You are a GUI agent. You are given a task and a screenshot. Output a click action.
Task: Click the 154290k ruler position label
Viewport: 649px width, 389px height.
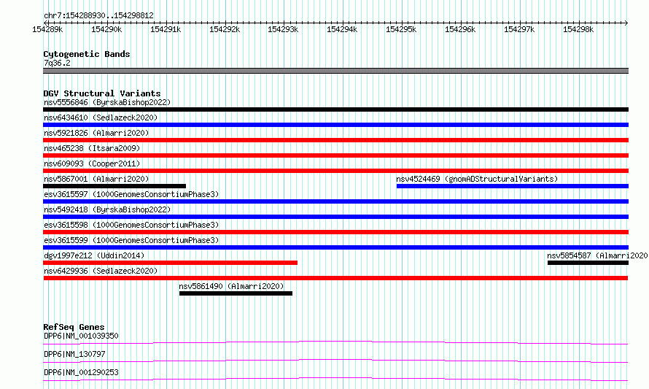(106, 29)
